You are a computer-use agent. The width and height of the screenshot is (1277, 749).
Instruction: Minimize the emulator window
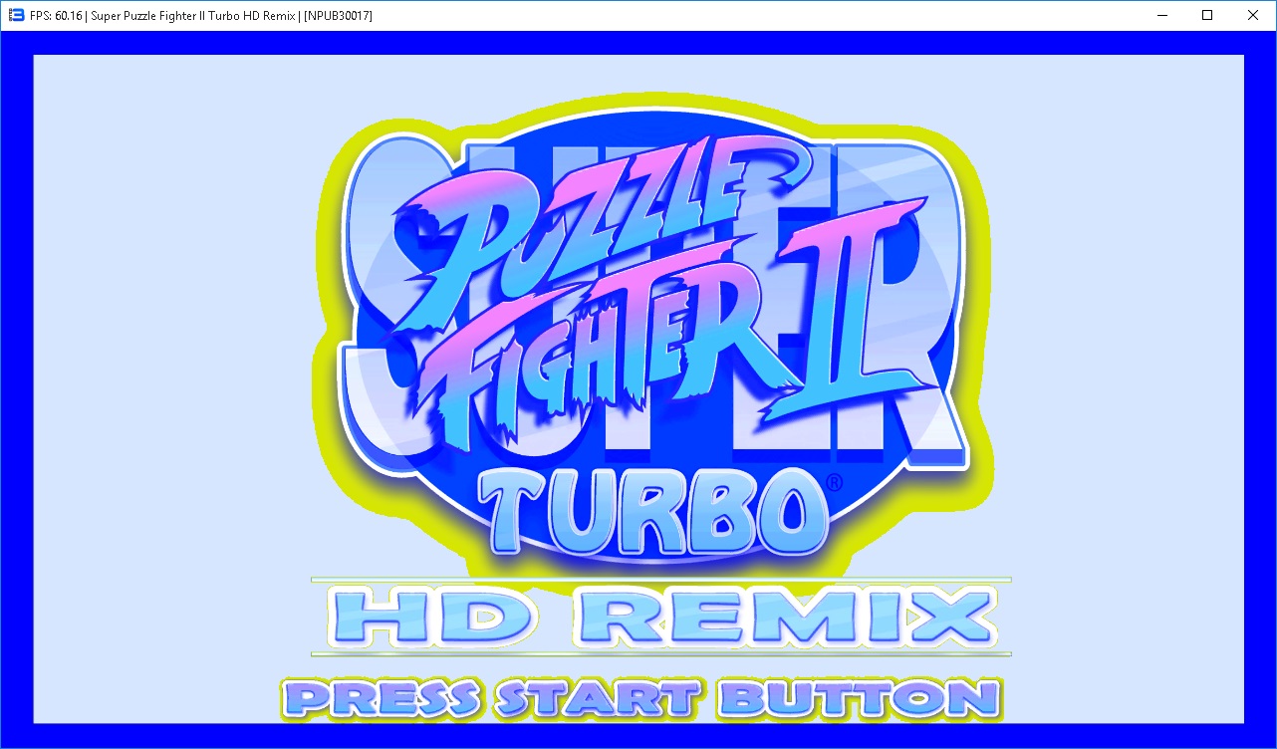1160,15
